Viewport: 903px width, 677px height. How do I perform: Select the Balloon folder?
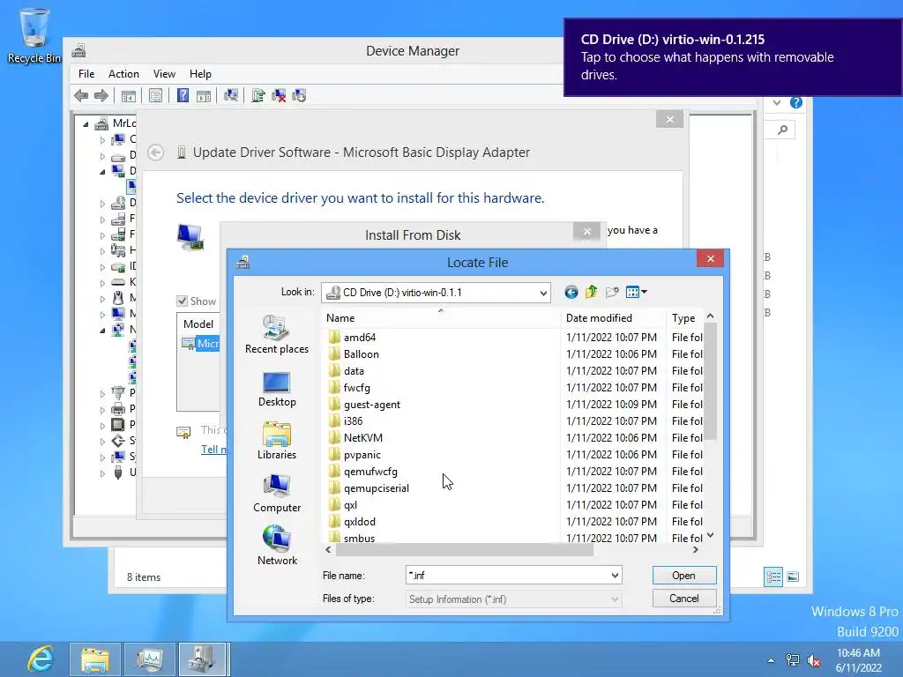point(361,354)
